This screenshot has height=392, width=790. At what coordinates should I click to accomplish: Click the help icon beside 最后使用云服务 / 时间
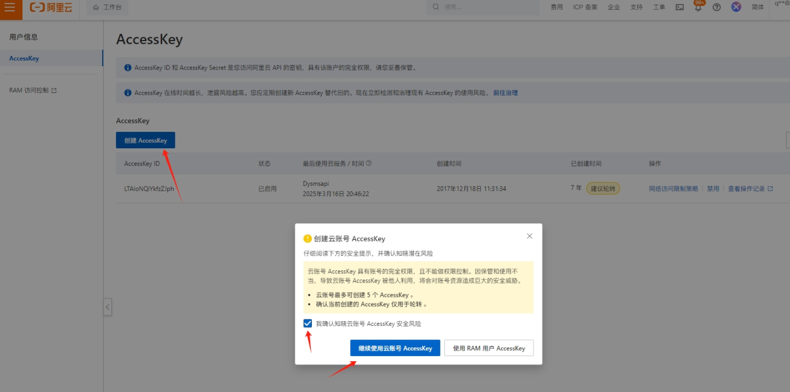(x=368, y=163)
